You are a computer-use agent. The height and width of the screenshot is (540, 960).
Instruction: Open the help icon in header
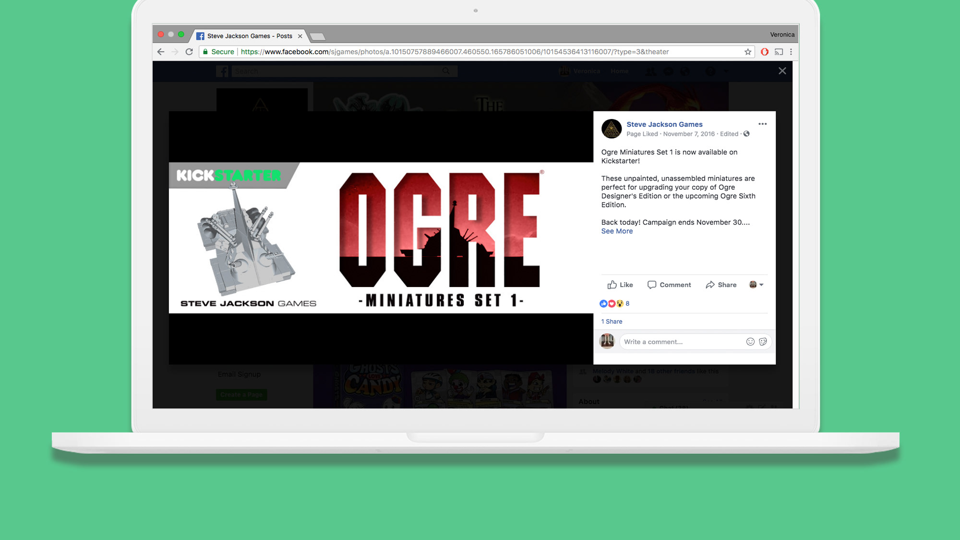point(710,72)
